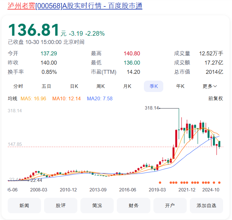Click the 最低 value 136.00
232x220 pixels.
pyautogui.click(x=132, y=63)
